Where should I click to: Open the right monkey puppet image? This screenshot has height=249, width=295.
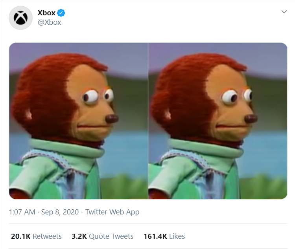218,121
